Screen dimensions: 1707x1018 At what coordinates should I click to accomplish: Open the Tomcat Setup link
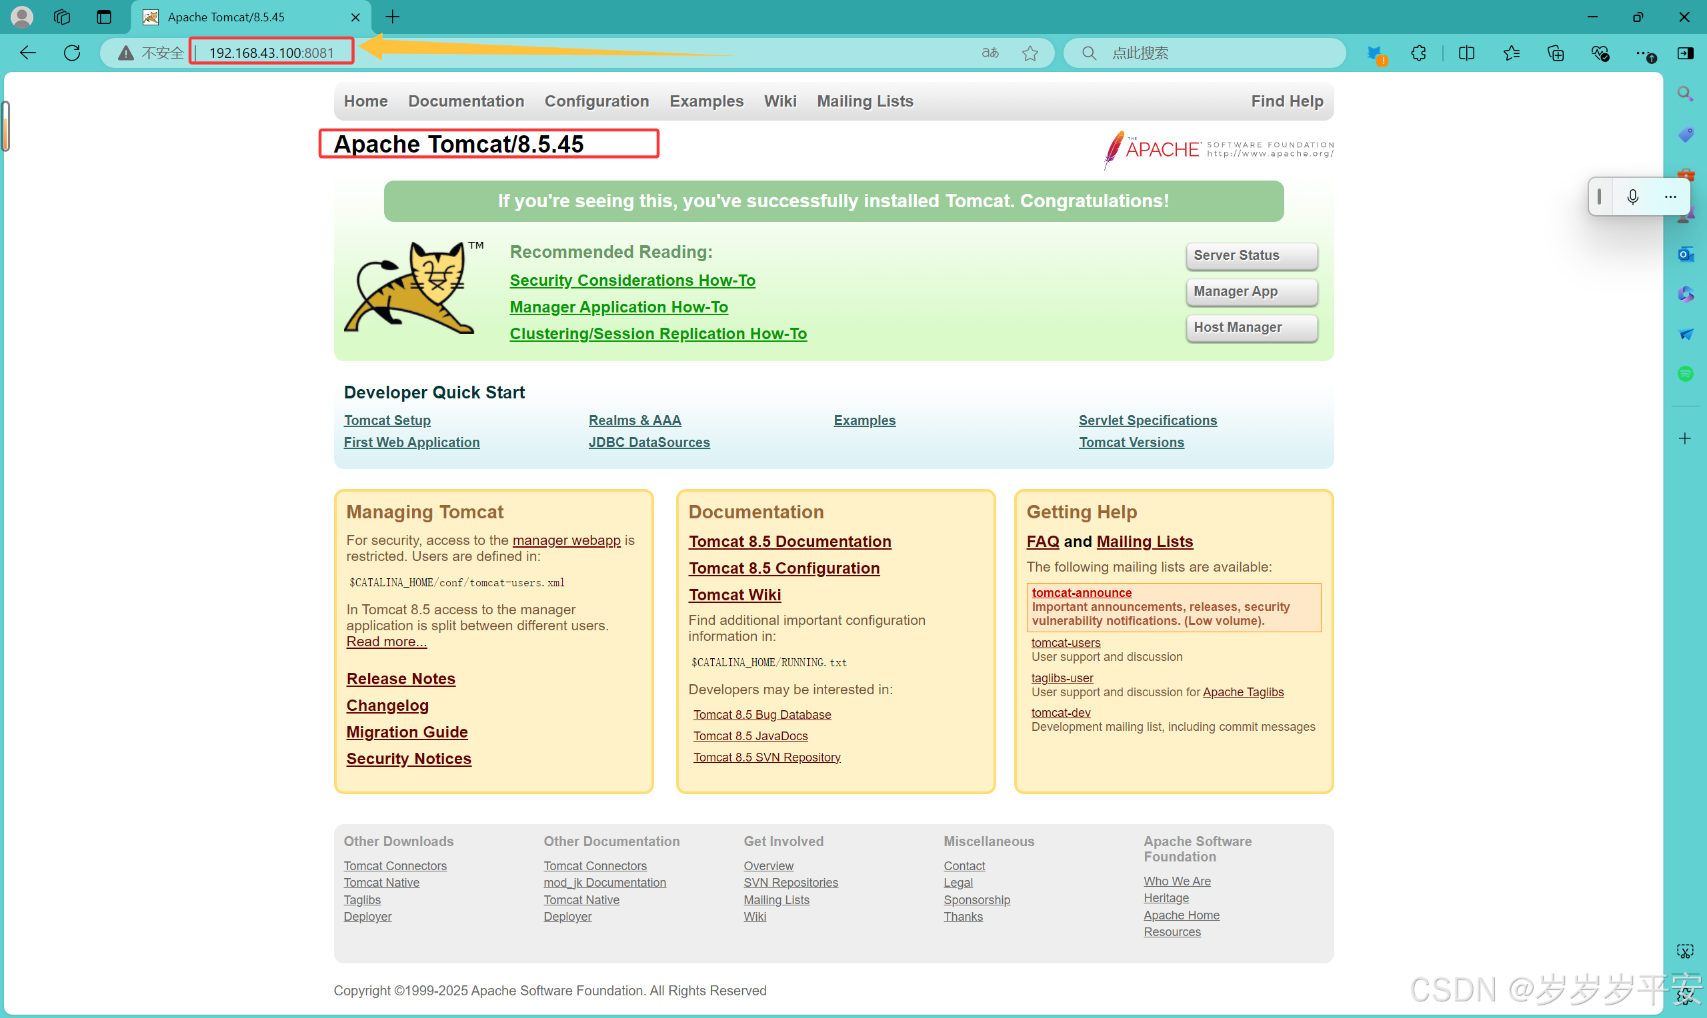(x=387, y=420)
